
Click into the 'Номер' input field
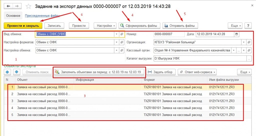(x=169, y=34)
